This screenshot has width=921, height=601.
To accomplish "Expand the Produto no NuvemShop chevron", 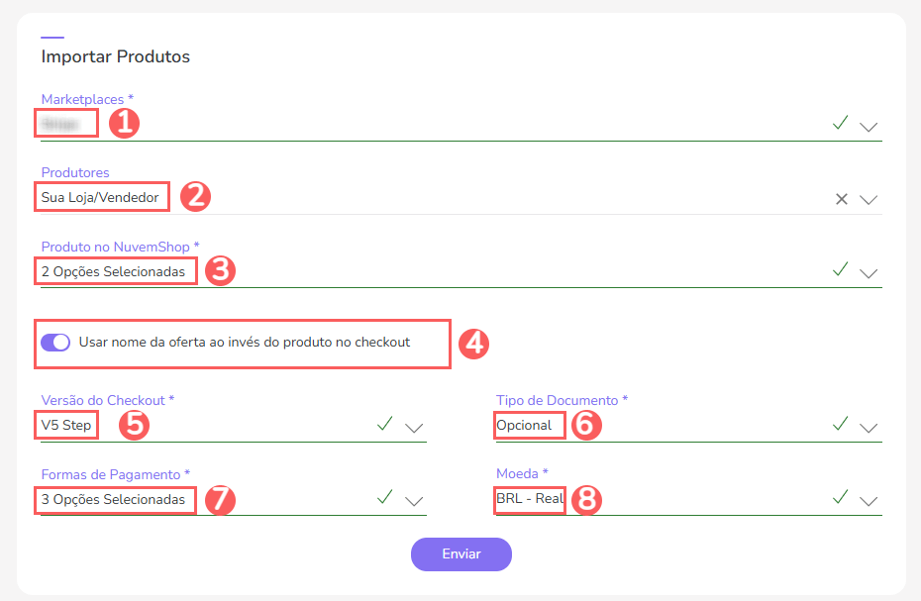I will pos(869,273).
